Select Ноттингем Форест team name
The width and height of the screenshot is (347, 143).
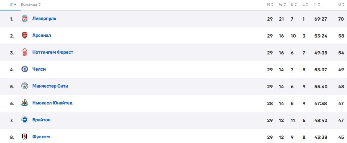[52, 52]
